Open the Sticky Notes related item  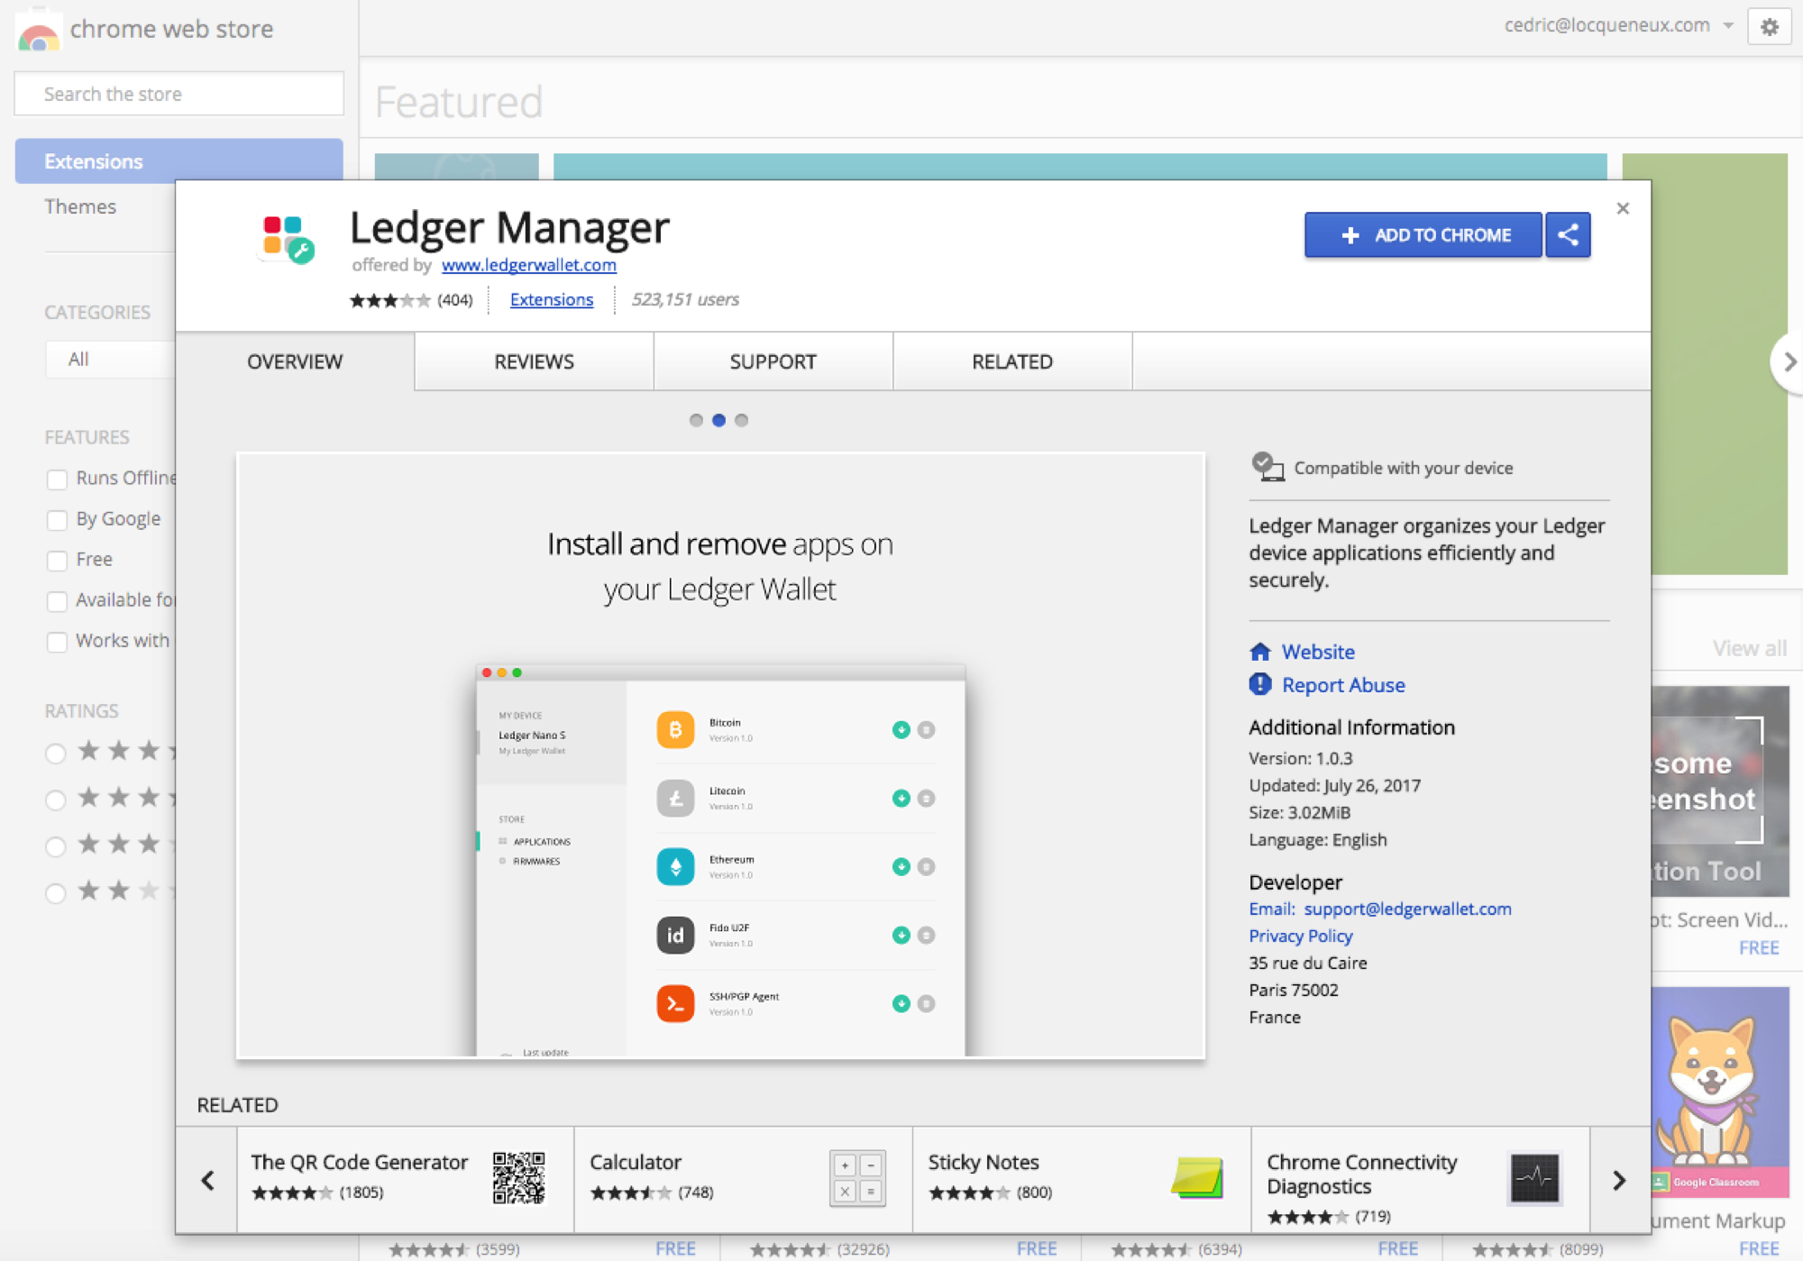tap(1082, 1180)
